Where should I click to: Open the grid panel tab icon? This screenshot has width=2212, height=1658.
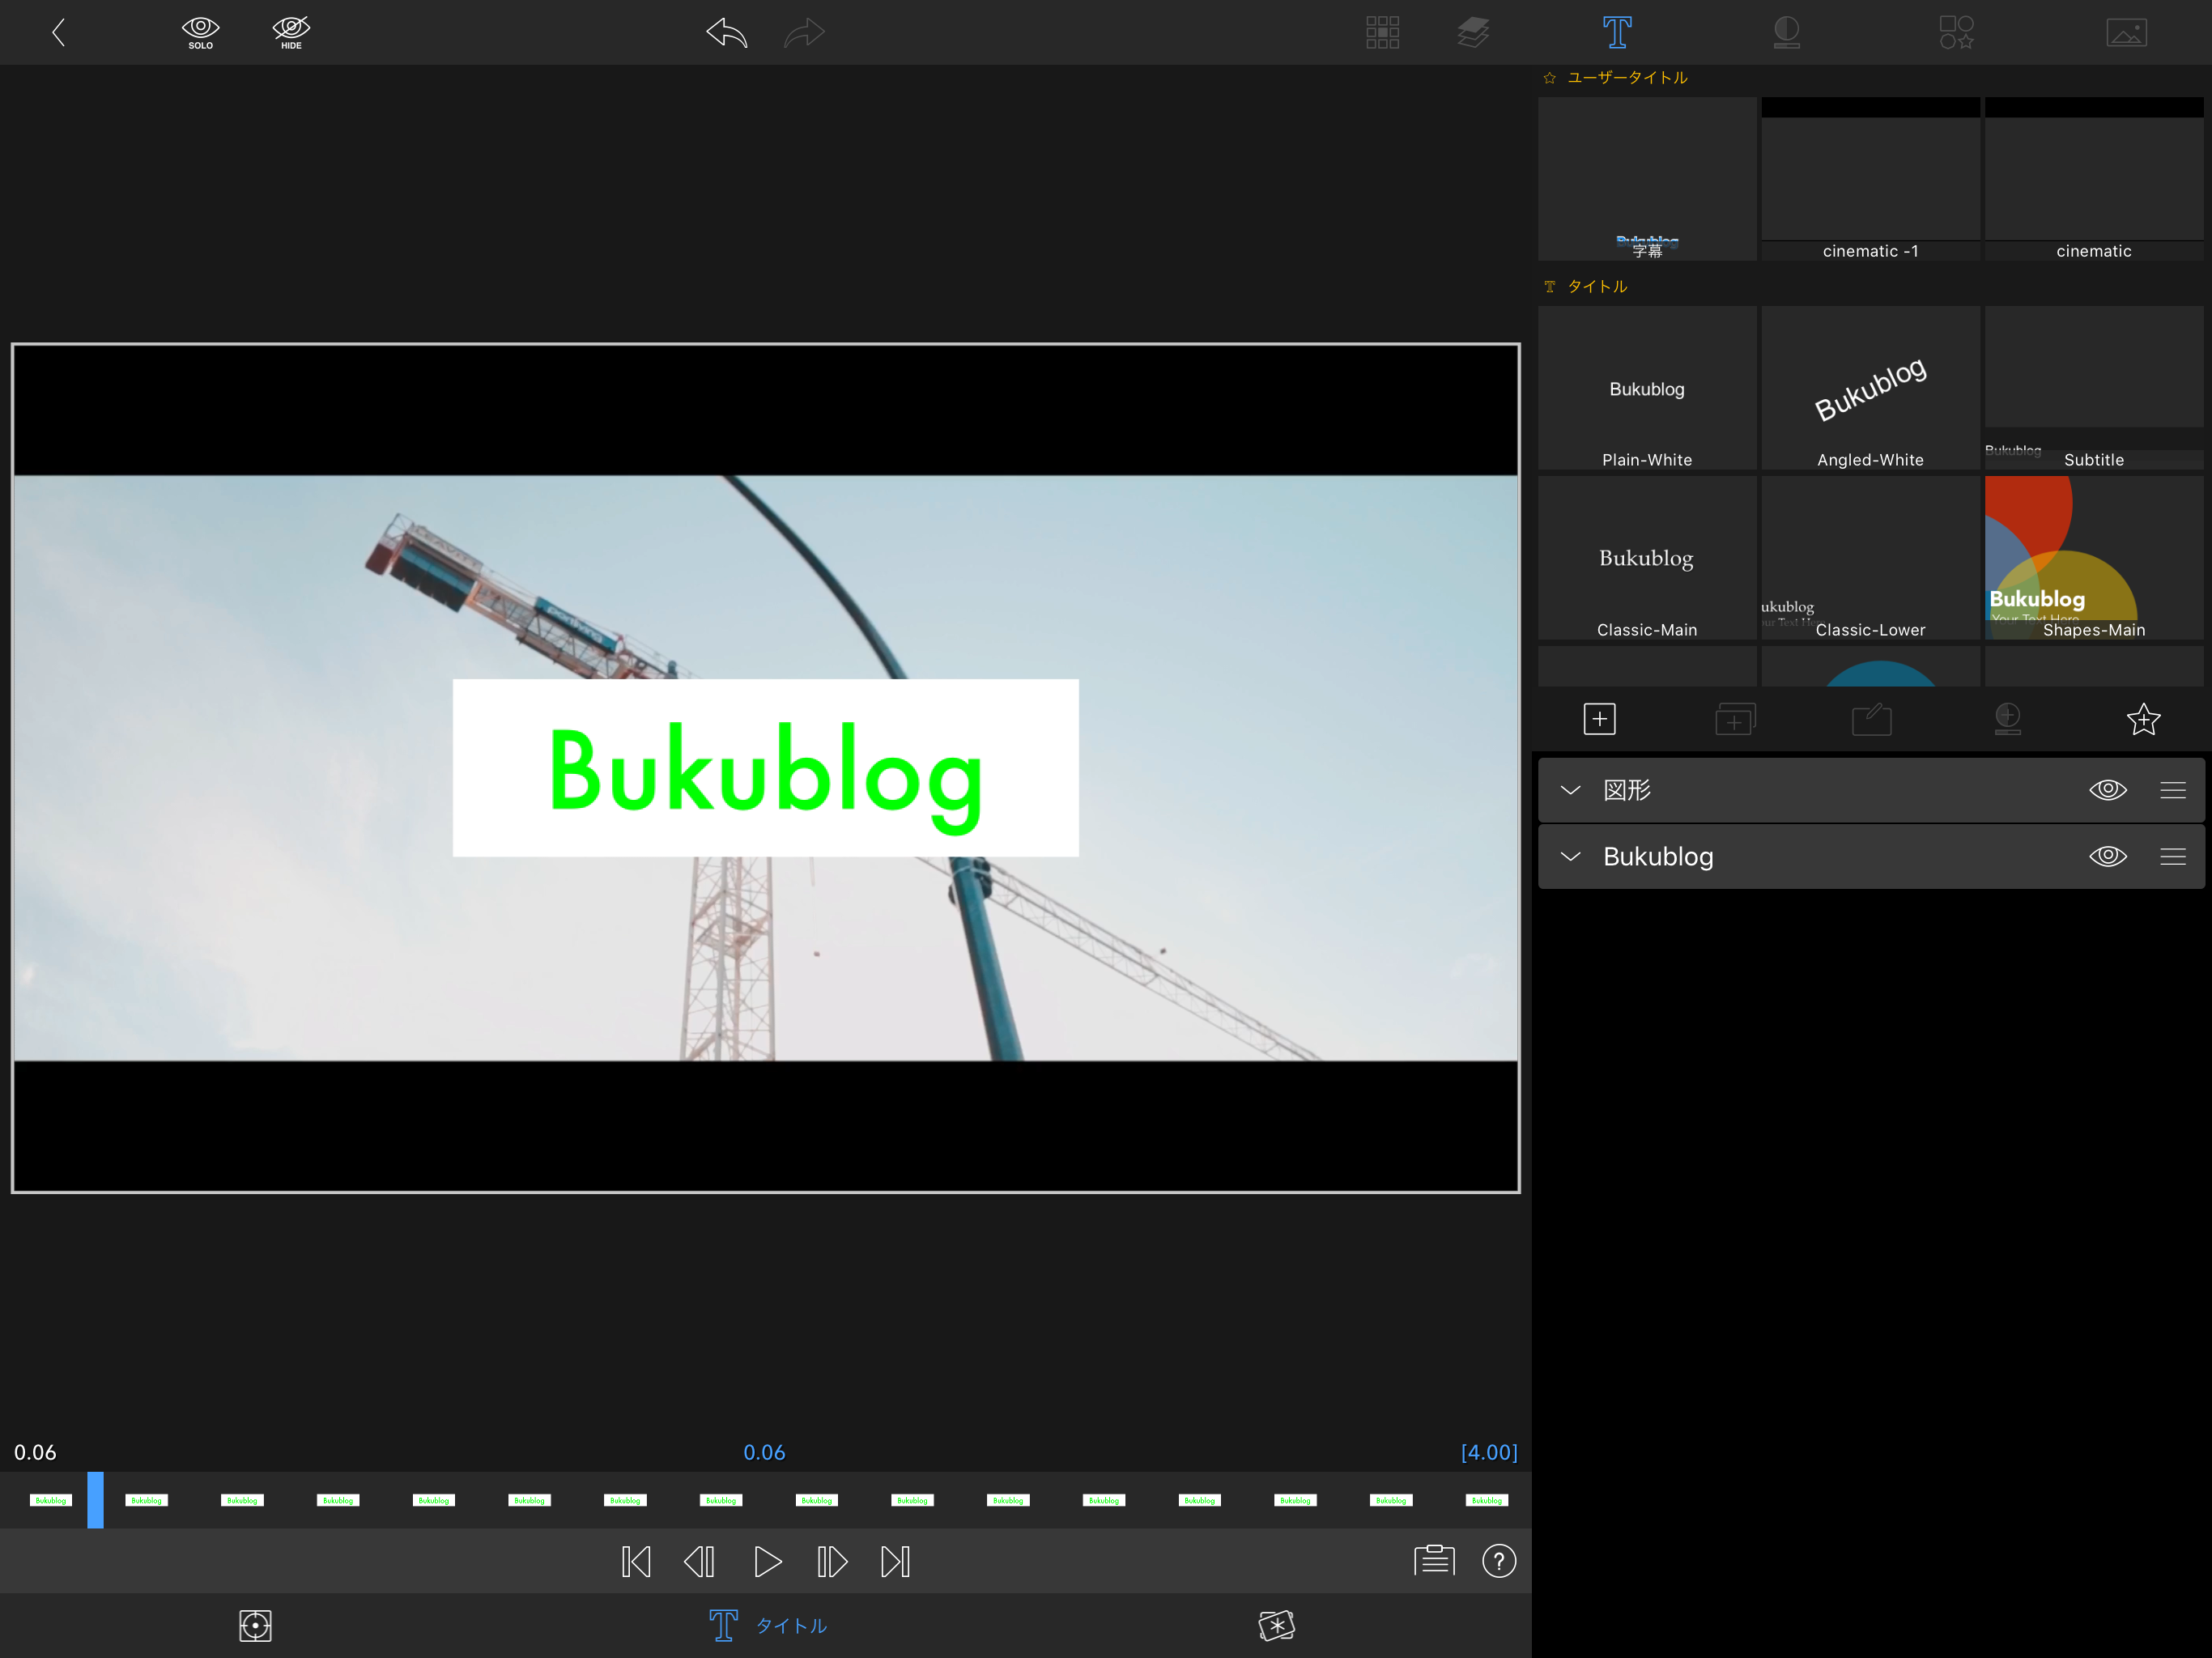coord(1383,32)
